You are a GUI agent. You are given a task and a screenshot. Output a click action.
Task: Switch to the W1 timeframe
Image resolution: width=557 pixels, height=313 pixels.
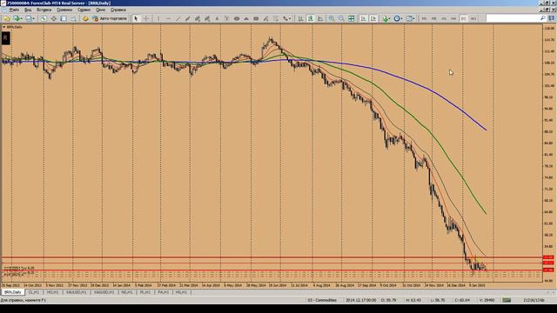473,18
